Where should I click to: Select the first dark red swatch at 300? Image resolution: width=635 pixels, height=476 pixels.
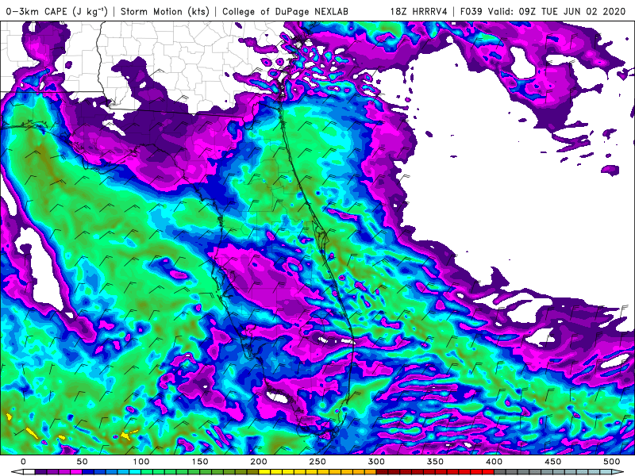point(383,472)
